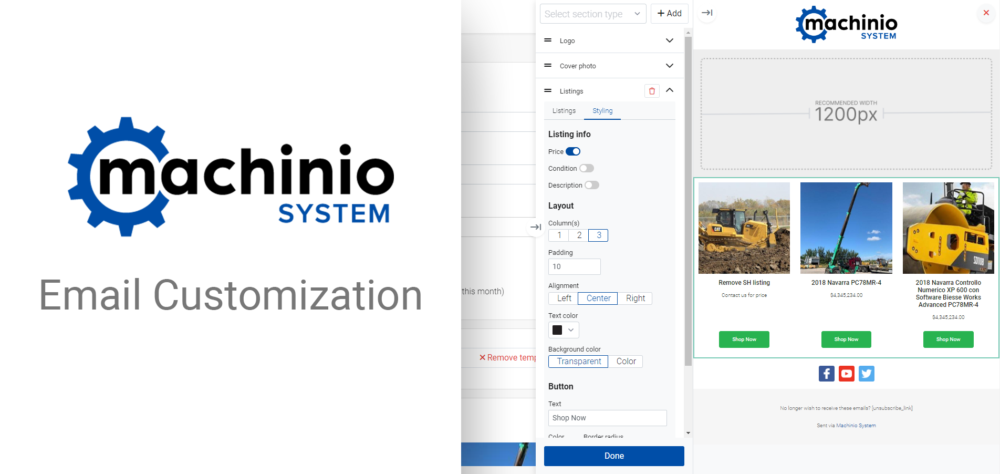Set columns to 1
This screenshot has width=1000, height=474.
click(x=559, y=235)
